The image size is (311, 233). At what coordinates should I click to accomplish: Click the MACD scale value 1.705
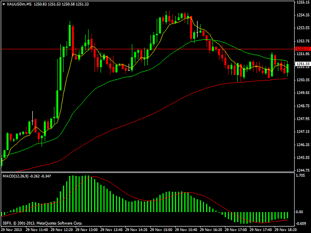pos(301,175)
